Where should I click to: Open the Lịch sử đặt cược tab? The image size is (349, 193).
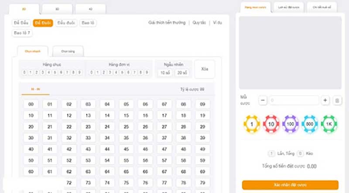[x=289, y=7]
